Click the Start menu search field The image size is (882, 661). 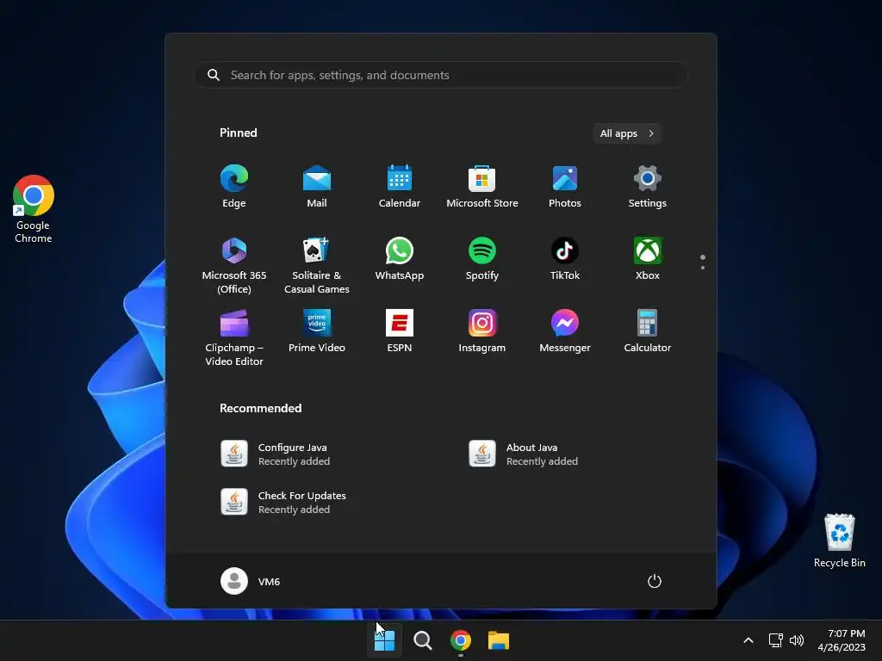(x=441, y=75)
